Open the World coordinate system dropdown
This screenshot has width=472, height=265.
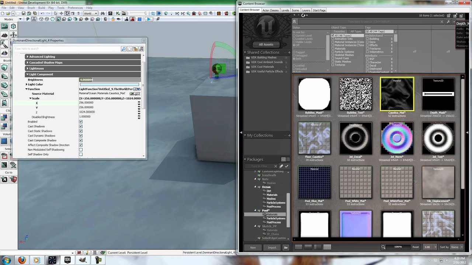pyautogui.click(x=90, y=14)
